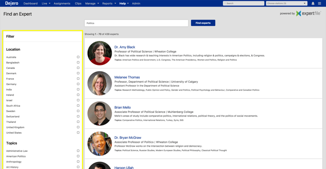Focus the Politics expert search field

click(x=136, y=23)
